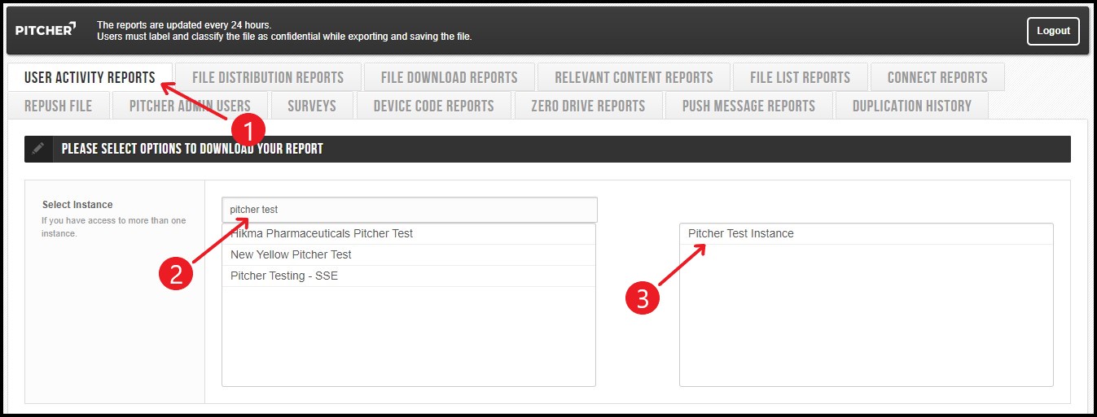Go to Push Message Reports tab

pos(748,106)
